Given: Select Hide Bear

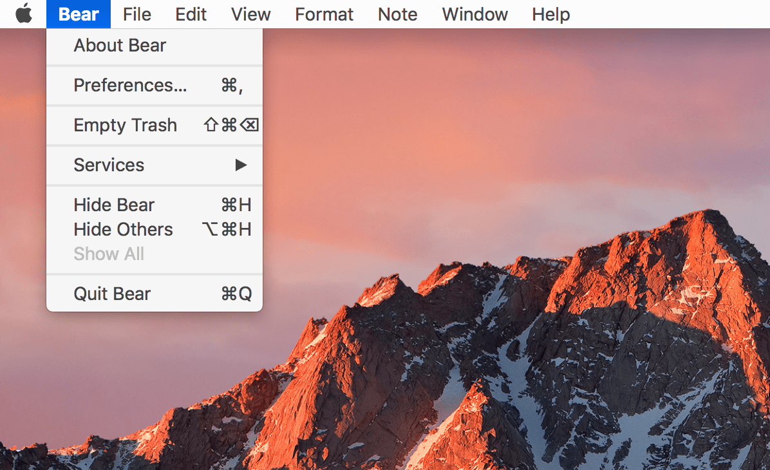Looking at the screenshot, I should (x=114, y=205).
